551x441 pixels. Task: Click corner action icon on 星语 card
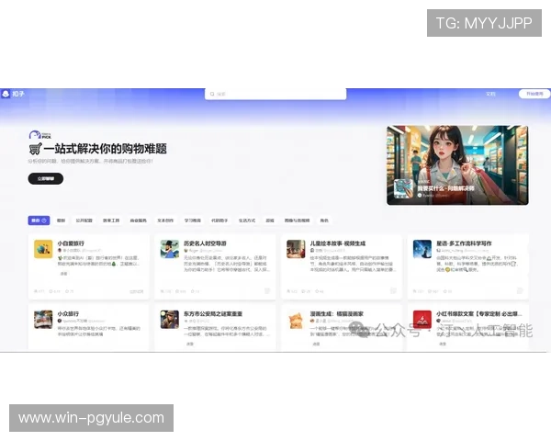click(520, 291)
